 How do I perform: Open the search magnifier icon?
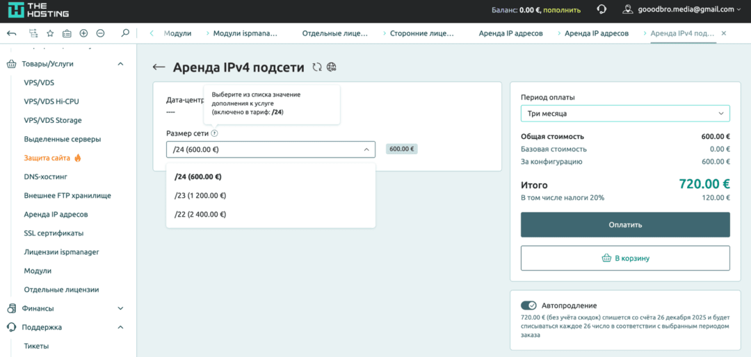pos(124,33)
